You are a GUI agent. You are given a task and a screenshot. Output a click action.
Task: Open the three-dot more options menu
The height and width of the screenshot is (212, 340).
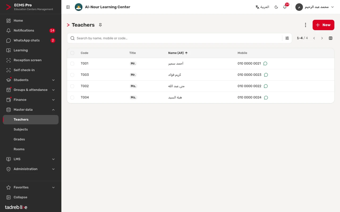tap(305, 25)
